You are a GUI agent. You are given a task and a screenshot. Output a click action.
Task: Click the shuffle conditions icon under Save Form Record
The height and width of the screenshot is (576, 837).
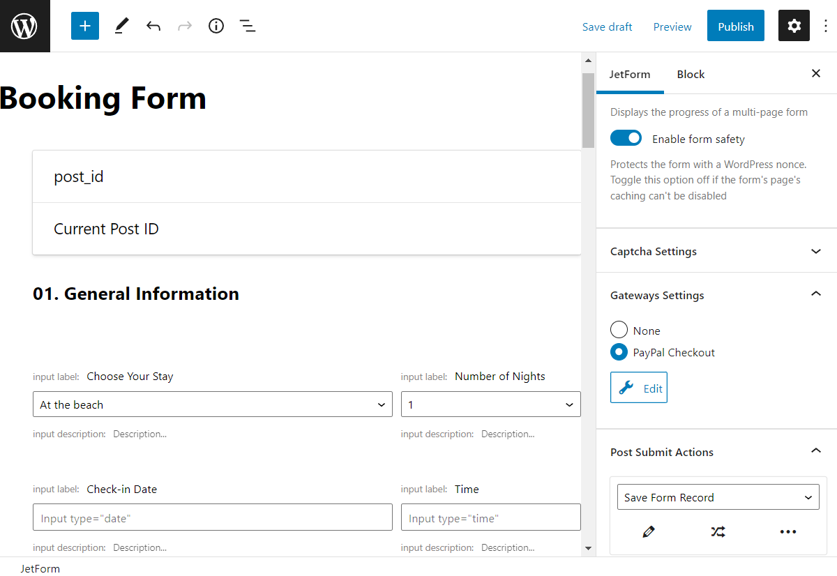718,531
